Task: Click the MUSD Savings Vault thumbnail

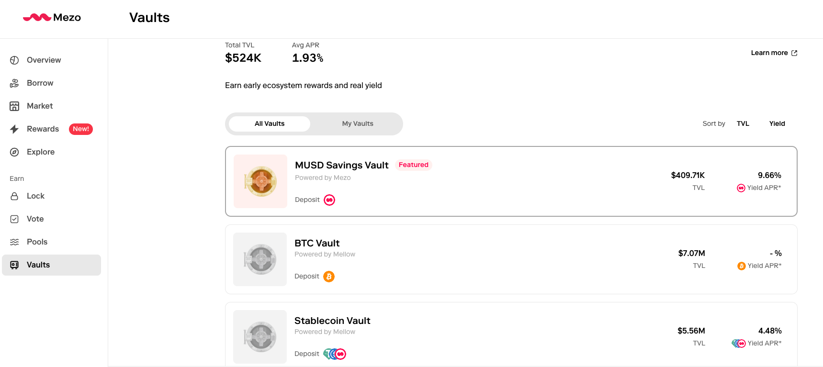Action: tap(260, 181)
